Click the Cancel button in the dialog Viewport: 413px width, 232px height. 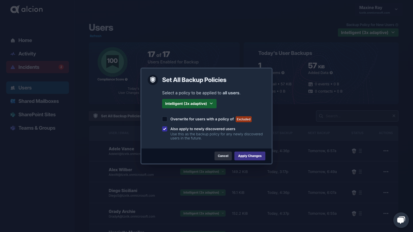223,156
